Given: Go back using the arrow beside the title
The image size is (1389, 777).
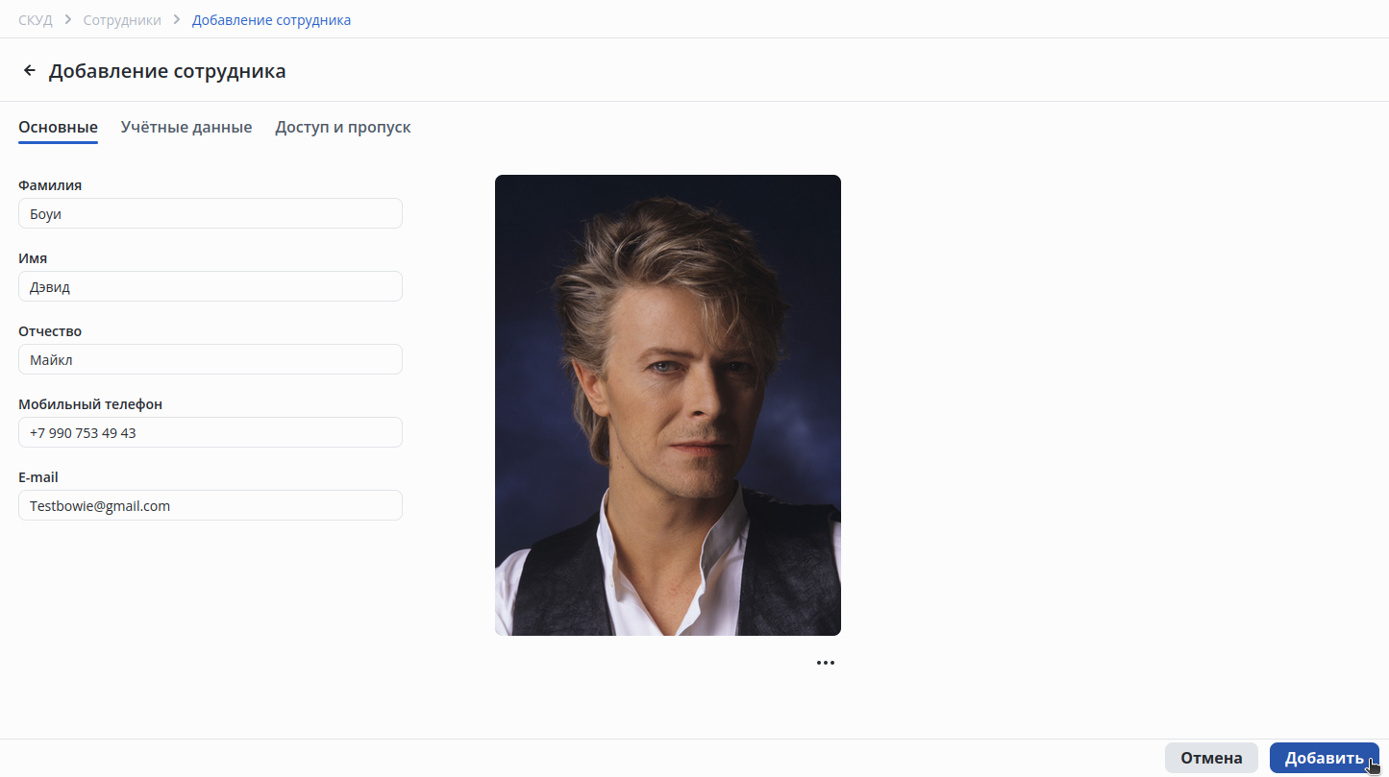Looking at the screenshot, I should click(x=30, y=71).
